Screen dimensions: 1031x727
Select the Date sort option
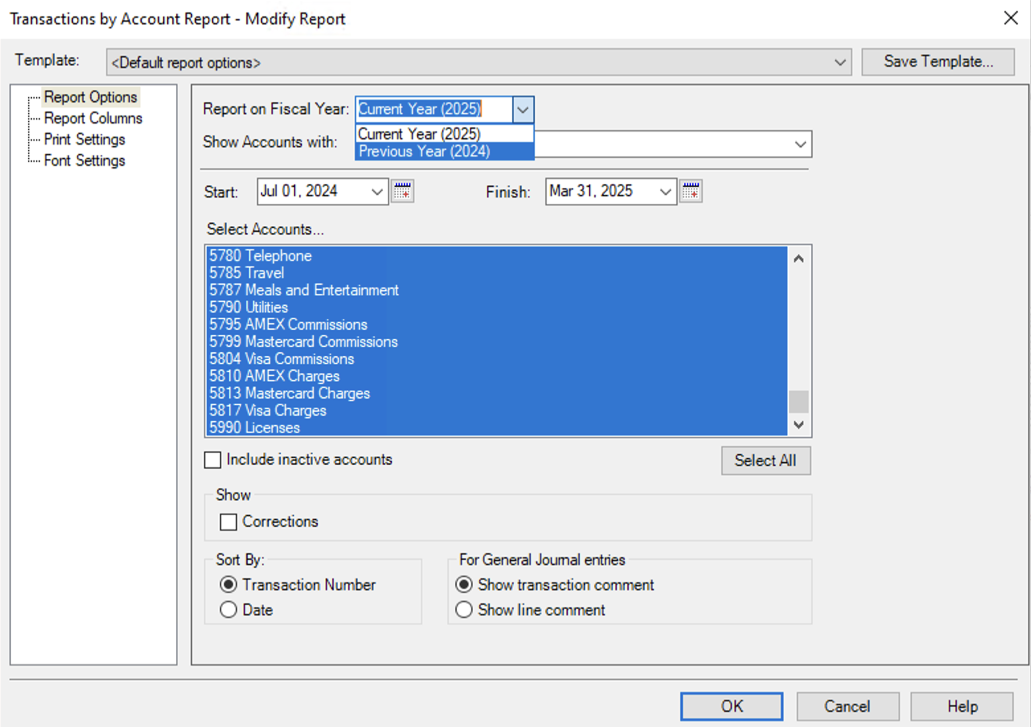[x=228, y=609]
